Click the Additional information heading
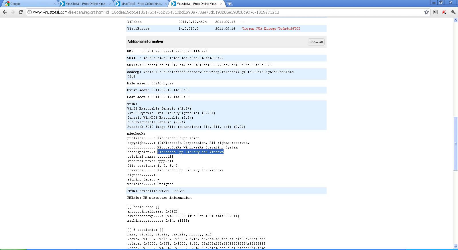 click(145, 41)
